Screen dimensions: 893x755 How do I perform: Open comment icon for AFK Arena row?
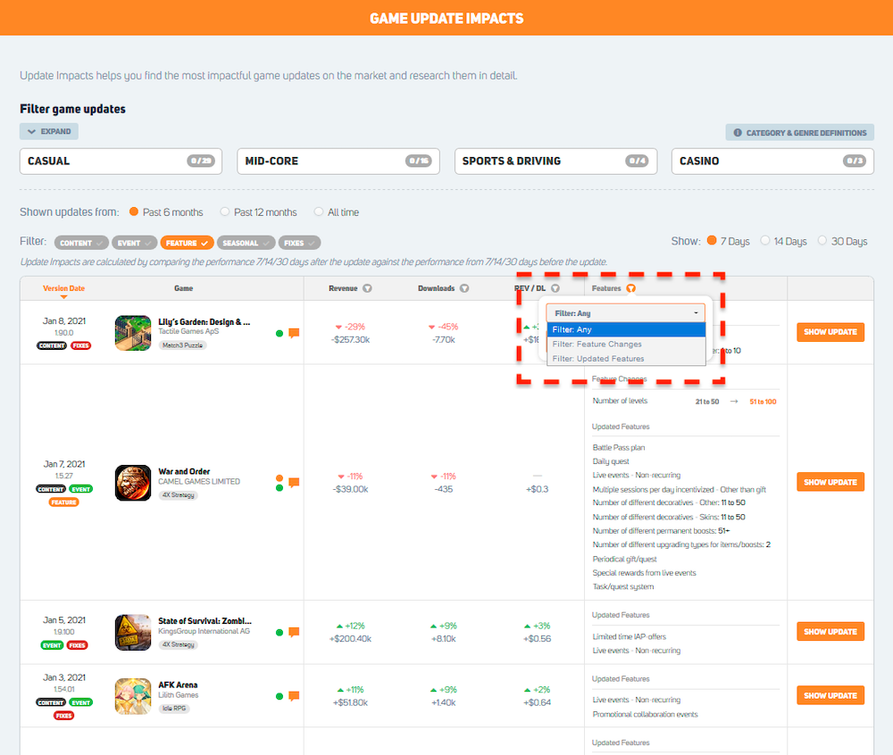[294, 696]
